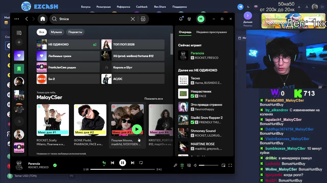Go forward in Spotify navigation
The image size is (327, 183).
33,19
